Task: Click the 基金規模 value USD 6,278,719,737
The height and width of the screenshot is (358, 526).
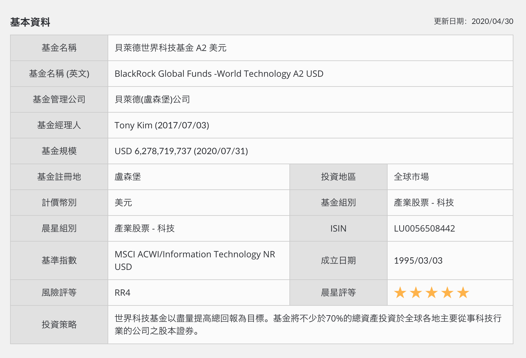Action: (182, 151)
